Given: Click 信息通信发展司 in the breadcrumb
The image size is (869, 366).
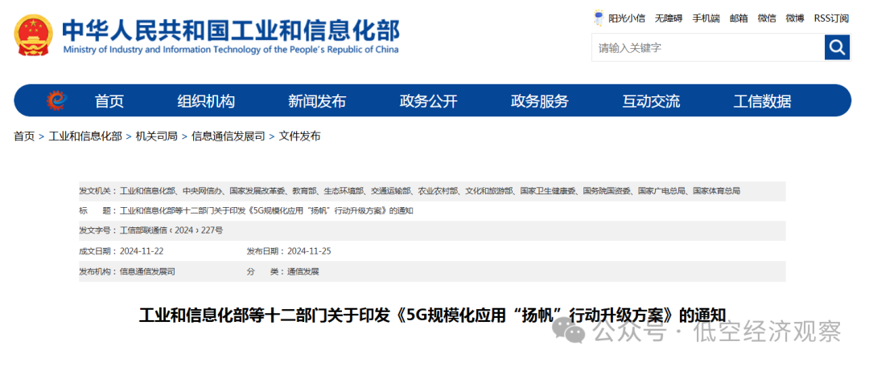Looking at the screenshot, I should click(x=229, y=136).
